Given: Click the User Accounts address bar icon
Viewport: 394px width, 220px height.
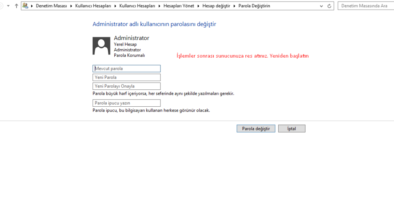Looking at the screenshot, I should tap(25, 6).
